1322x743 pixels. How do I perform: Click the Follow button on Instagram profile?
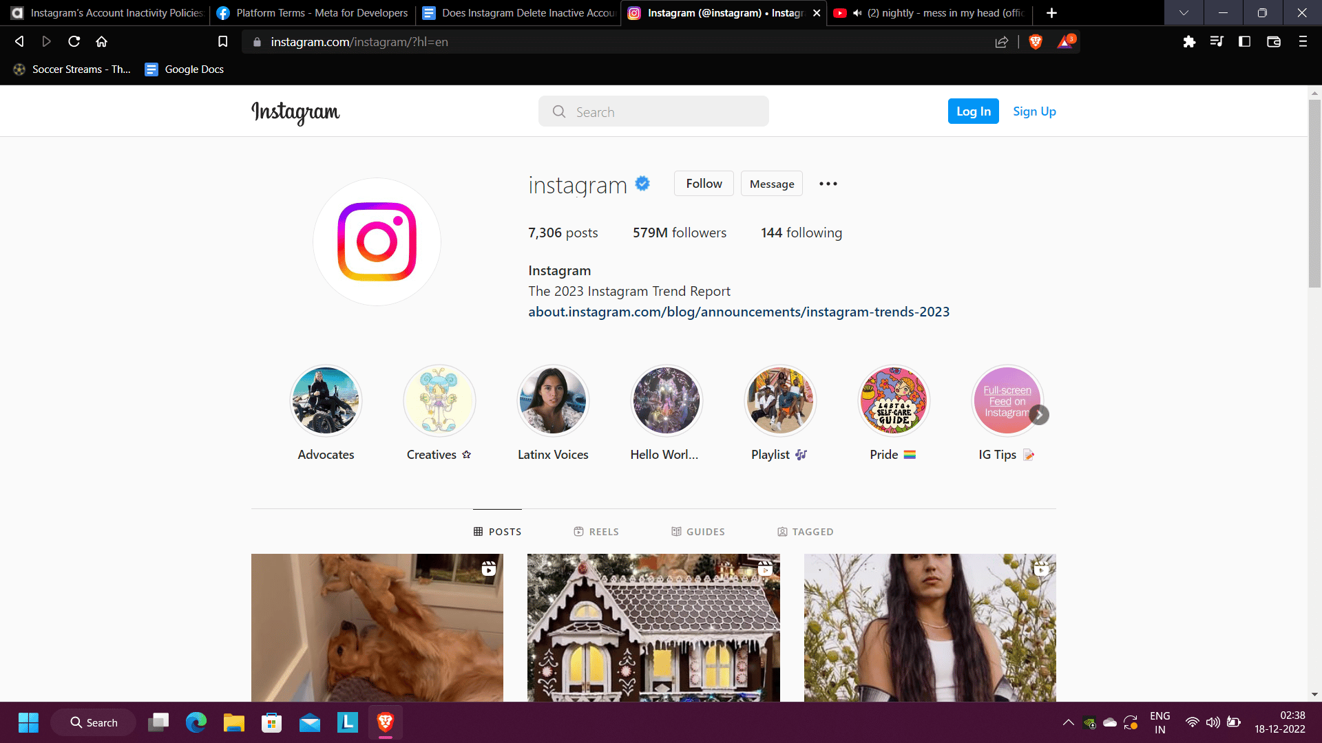[704, 182]
